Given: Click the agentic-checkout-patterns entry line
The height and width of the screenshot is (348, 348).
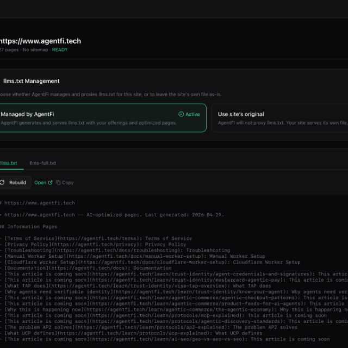Looking at the screenshot, I should [174, 298].
